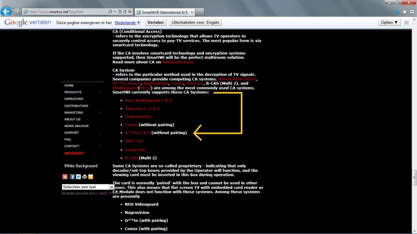The width and height of the screenshot is (417, 234).
Task: Open the Wikipedia here link
Action: 178,62
